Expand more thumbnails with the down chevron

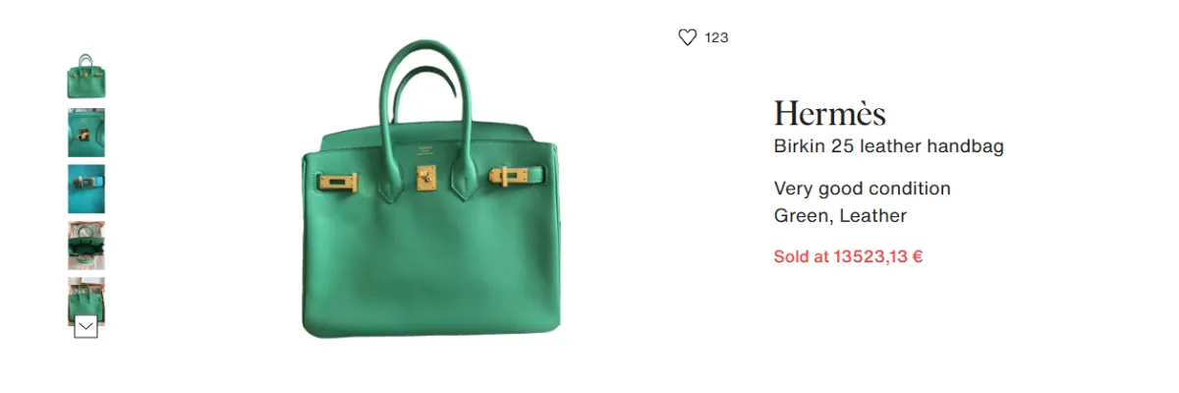pyautogui.click(x=86, y=326)
